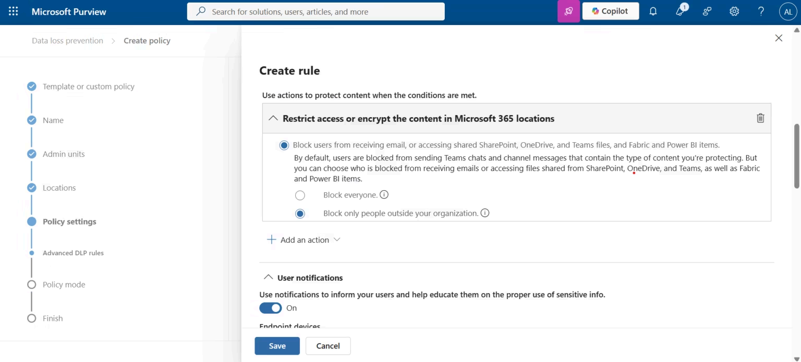
Task: Open the app launcher waffle icon
Action: [x=14, y=11]
